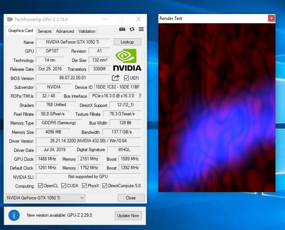Viewport: 285px width, 230px height.
Task: Click the Bandwidth value 137.7 GB/s
Action: coord(121,132)
